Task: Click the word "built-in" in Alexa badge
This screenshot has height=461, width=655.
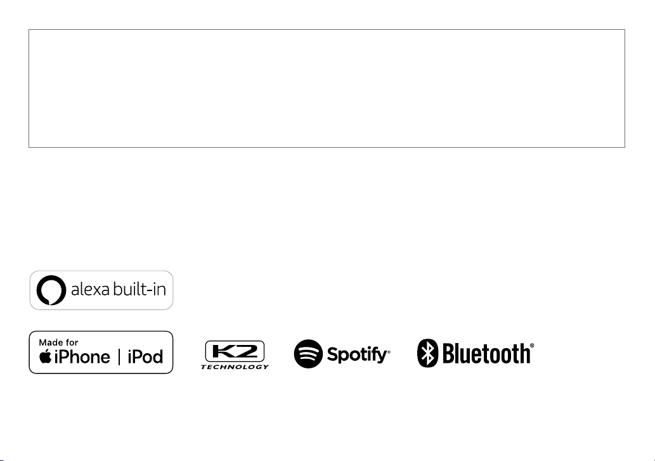Action: 140,289
